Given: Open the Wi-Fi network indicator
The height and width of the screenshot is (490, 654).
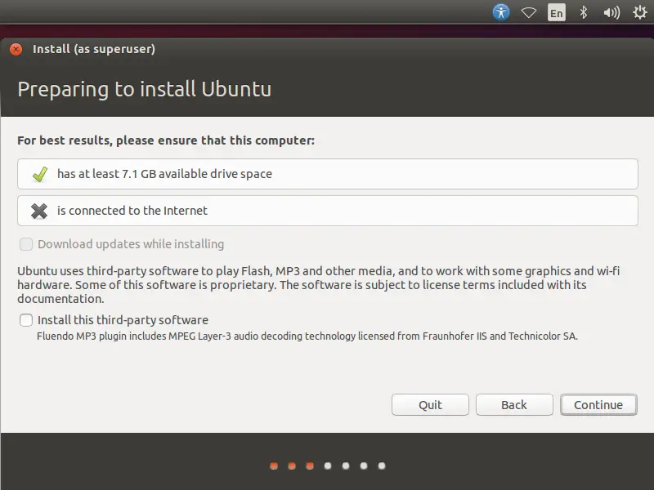Looking at the screenshot, I should [529, 12].
